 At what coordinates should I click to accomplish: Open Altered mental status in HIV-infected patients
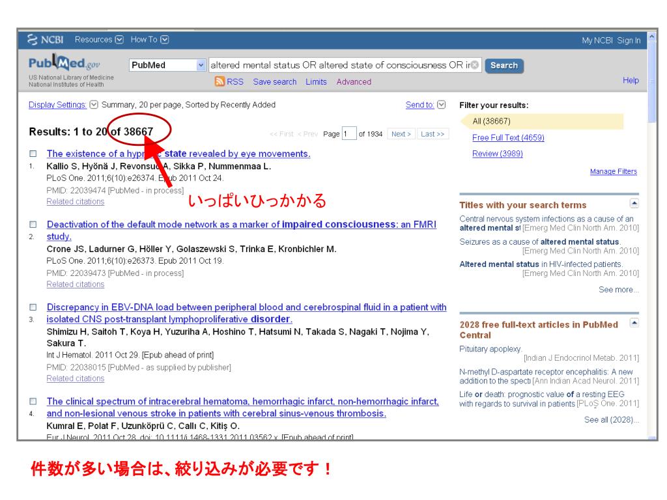pos(541,264)
